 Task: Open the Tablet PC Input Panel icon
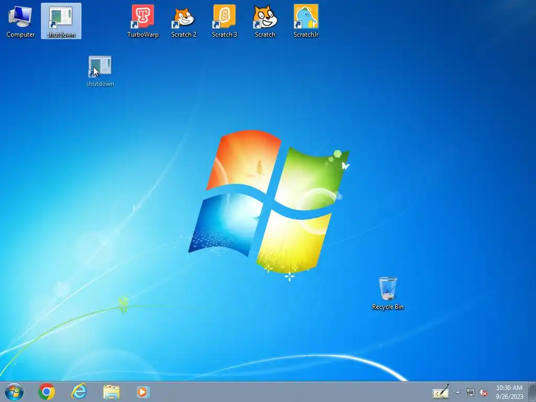point(440,392)
